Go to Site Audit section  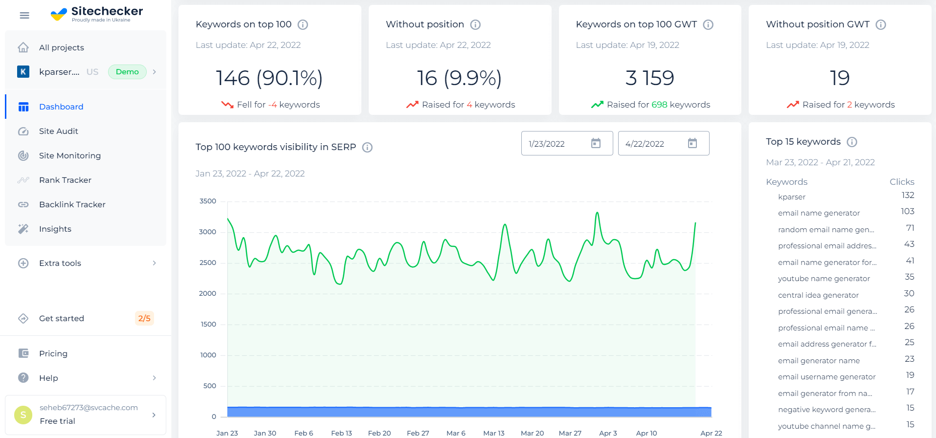(x=86, y=131)
